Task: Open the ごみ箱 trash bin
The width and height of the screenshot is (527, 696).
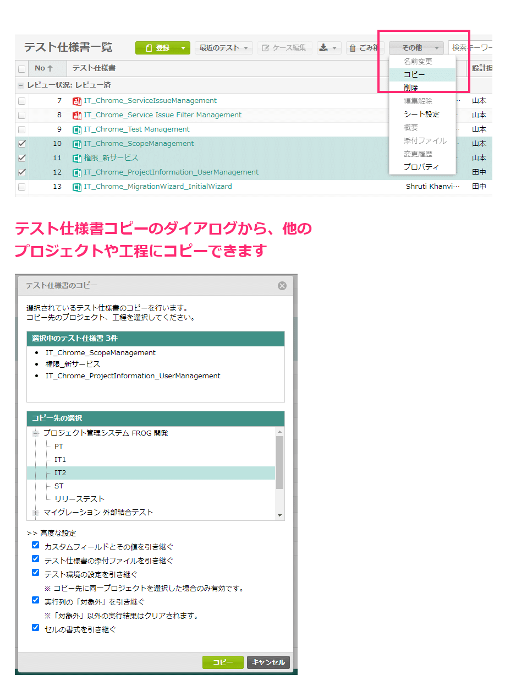Action: click(x=364, y=48)
